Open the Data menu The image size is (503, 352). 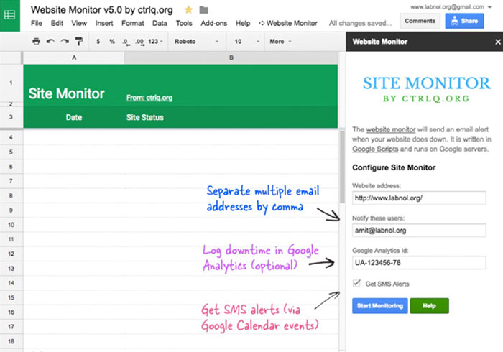(160, 23)
